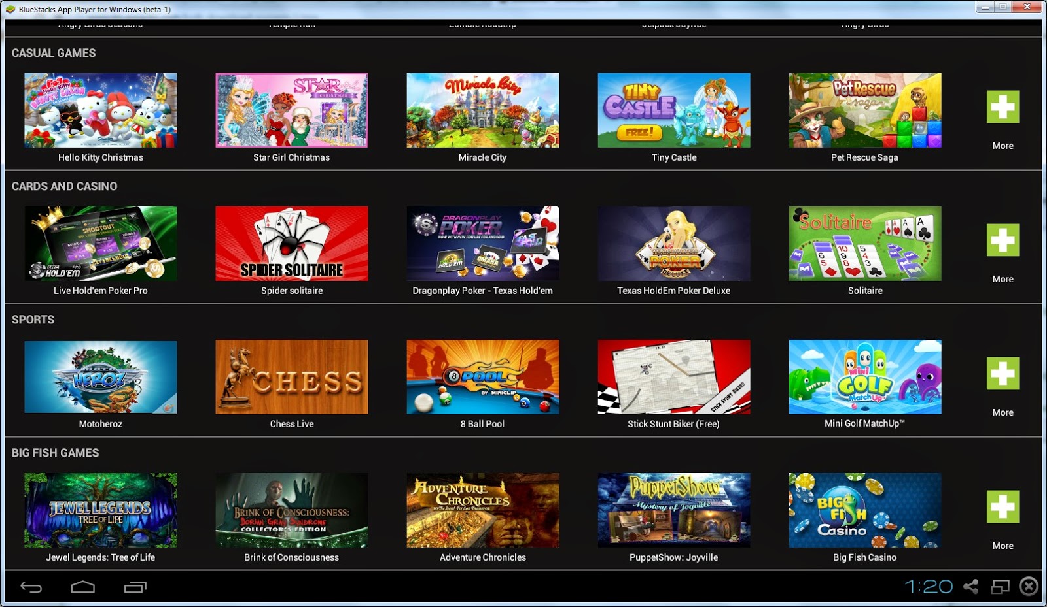Image resolution: width=1047 pixels, height=607 pixels.
Task: Click the "Miracle City" label
Action: click(x=483, y=157)
